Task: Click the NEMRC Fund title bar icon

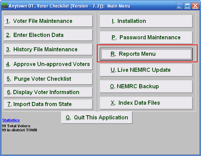Action: coord(5,6)
